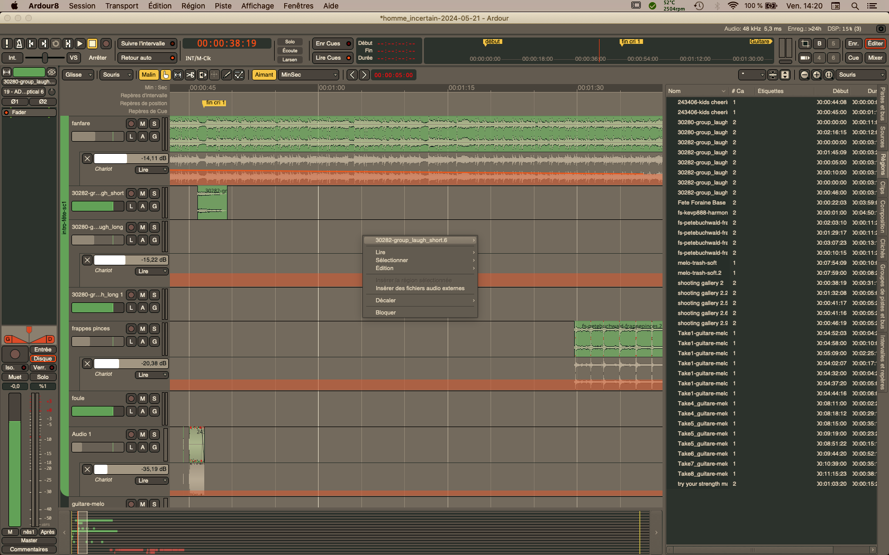
Task: Select 'Fete Foraine Base' in region list
Action: [x=701, y=203]
